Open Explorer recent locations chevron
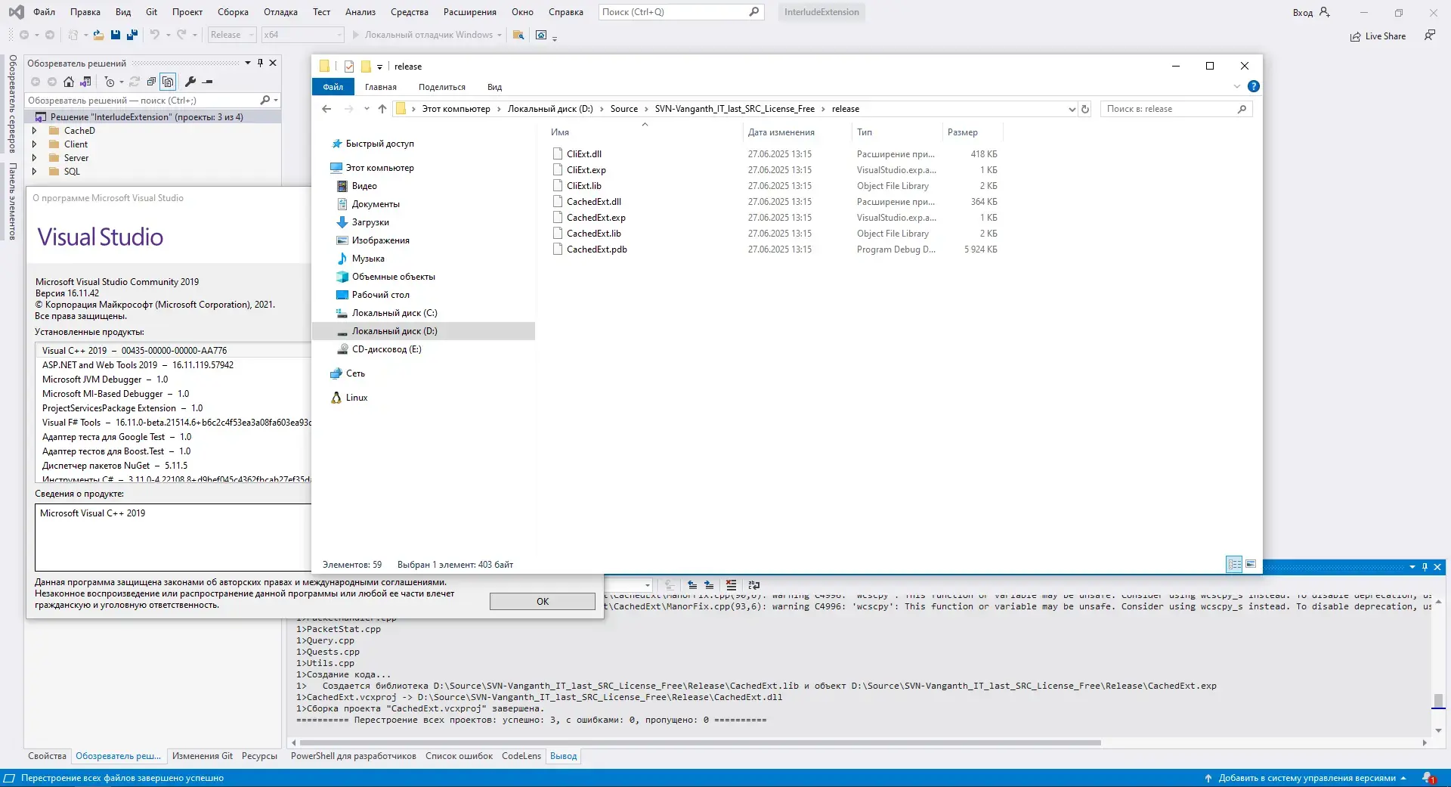Image resolution: width=1451 pixels, height=787 pixels. coord(367,109)
